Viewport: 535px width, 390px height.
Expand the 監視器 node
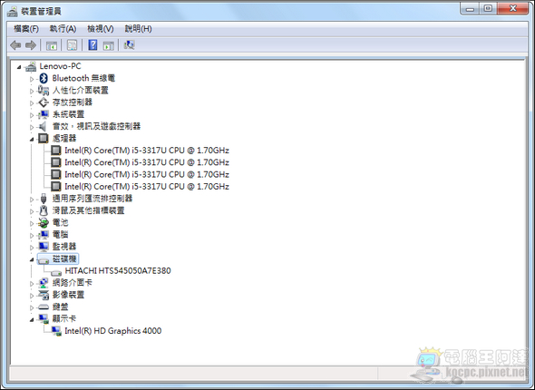pos(32,248)
